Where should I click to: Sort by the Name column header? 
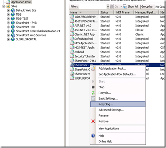(x=84, y=12)
